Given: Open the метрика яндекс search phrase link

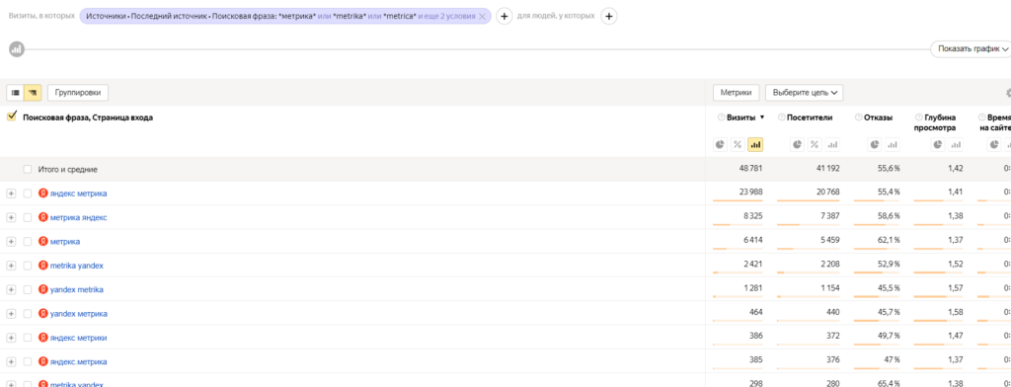Looking at the screenshot, I should (x=79, y=217).
